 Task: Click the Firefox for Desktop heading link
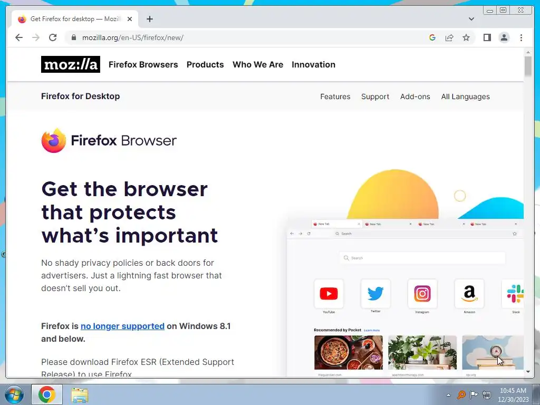point(81,96)
